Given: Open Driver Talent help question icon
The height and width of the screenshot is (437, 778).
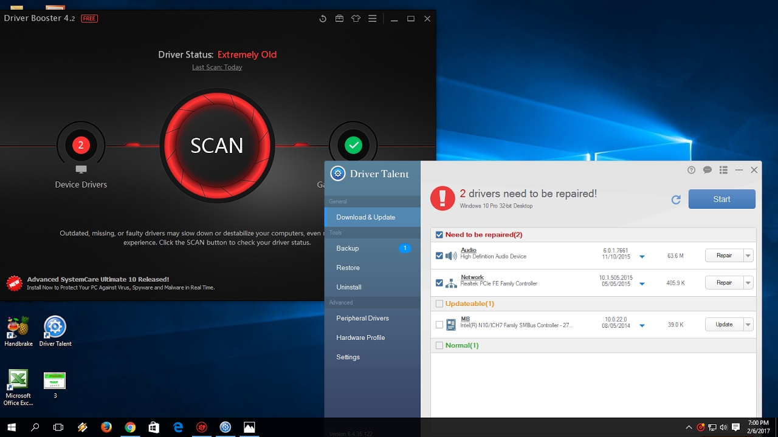Looking at the screenshot, I should [691, 170].
